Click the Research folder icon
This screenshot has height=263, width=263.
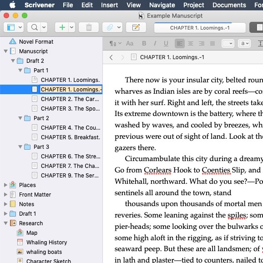(13, 223)
